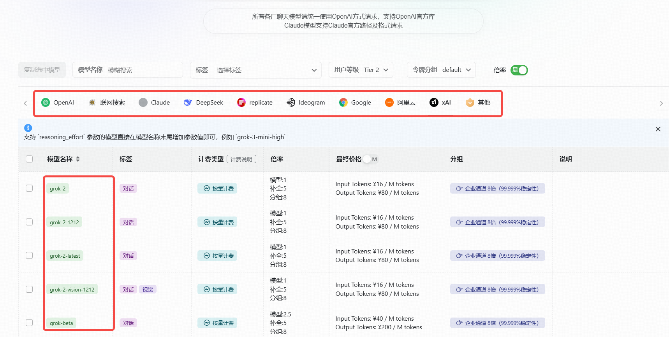The height and width of the screenshot is (337, 669).
Task: Click the Ideogram logo icon
Action: [291, 102]
